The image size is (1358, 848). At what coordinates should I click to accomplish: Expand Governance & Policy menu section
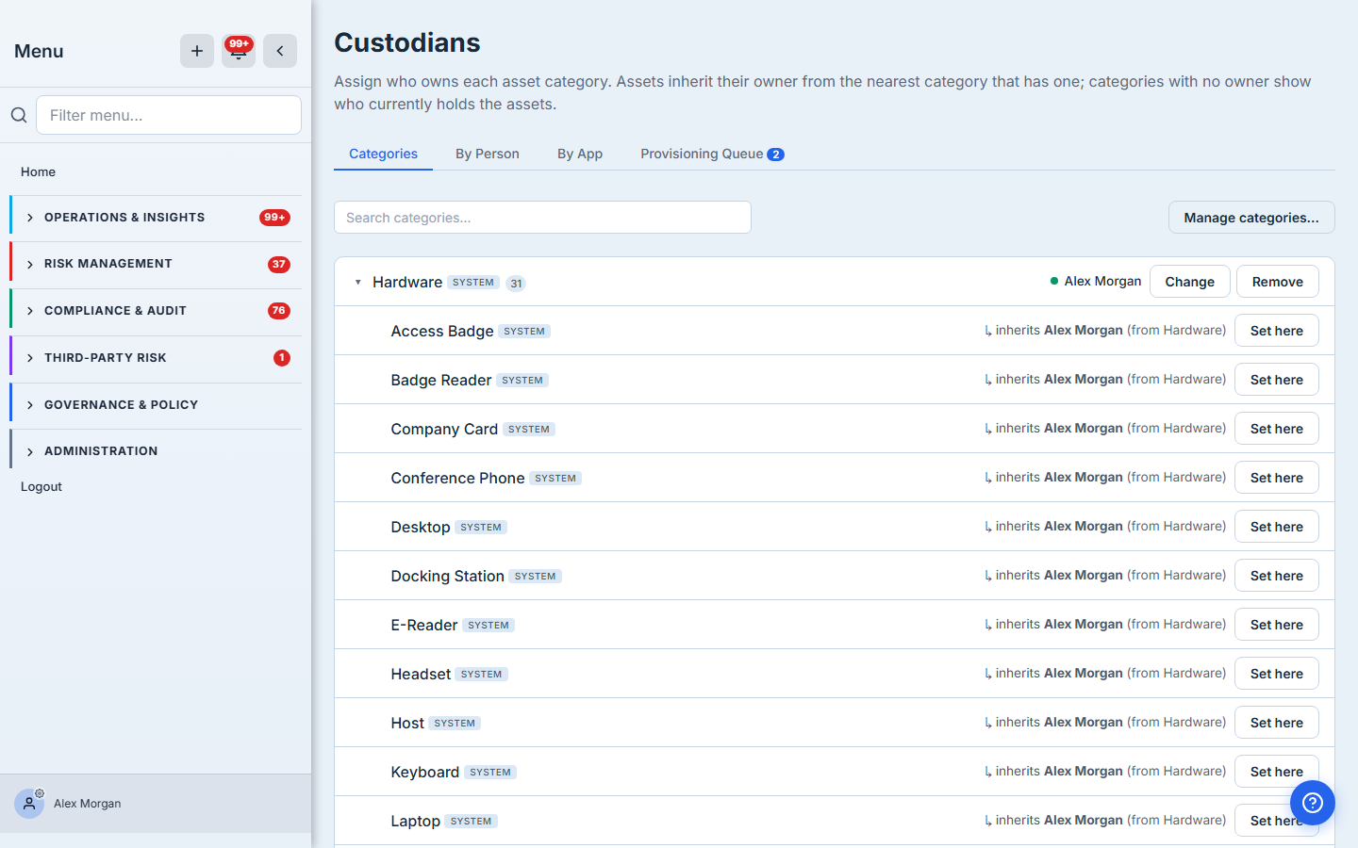click(156, 405)
